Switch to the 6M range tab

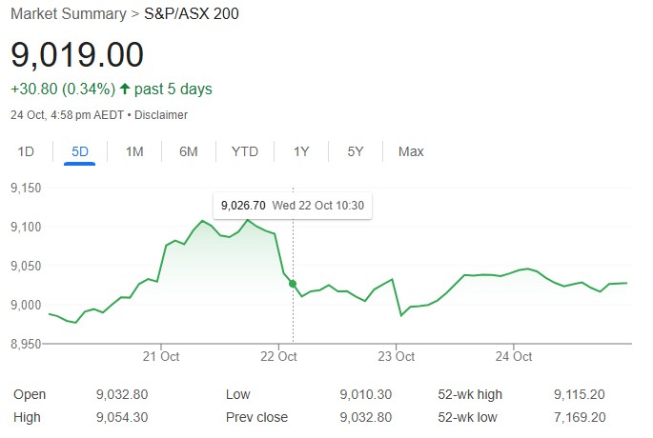coord(189,151)
